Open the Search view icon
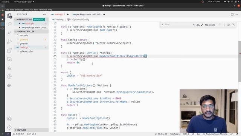The width and height of the screenshot is (241, 136). click(9, 24)
